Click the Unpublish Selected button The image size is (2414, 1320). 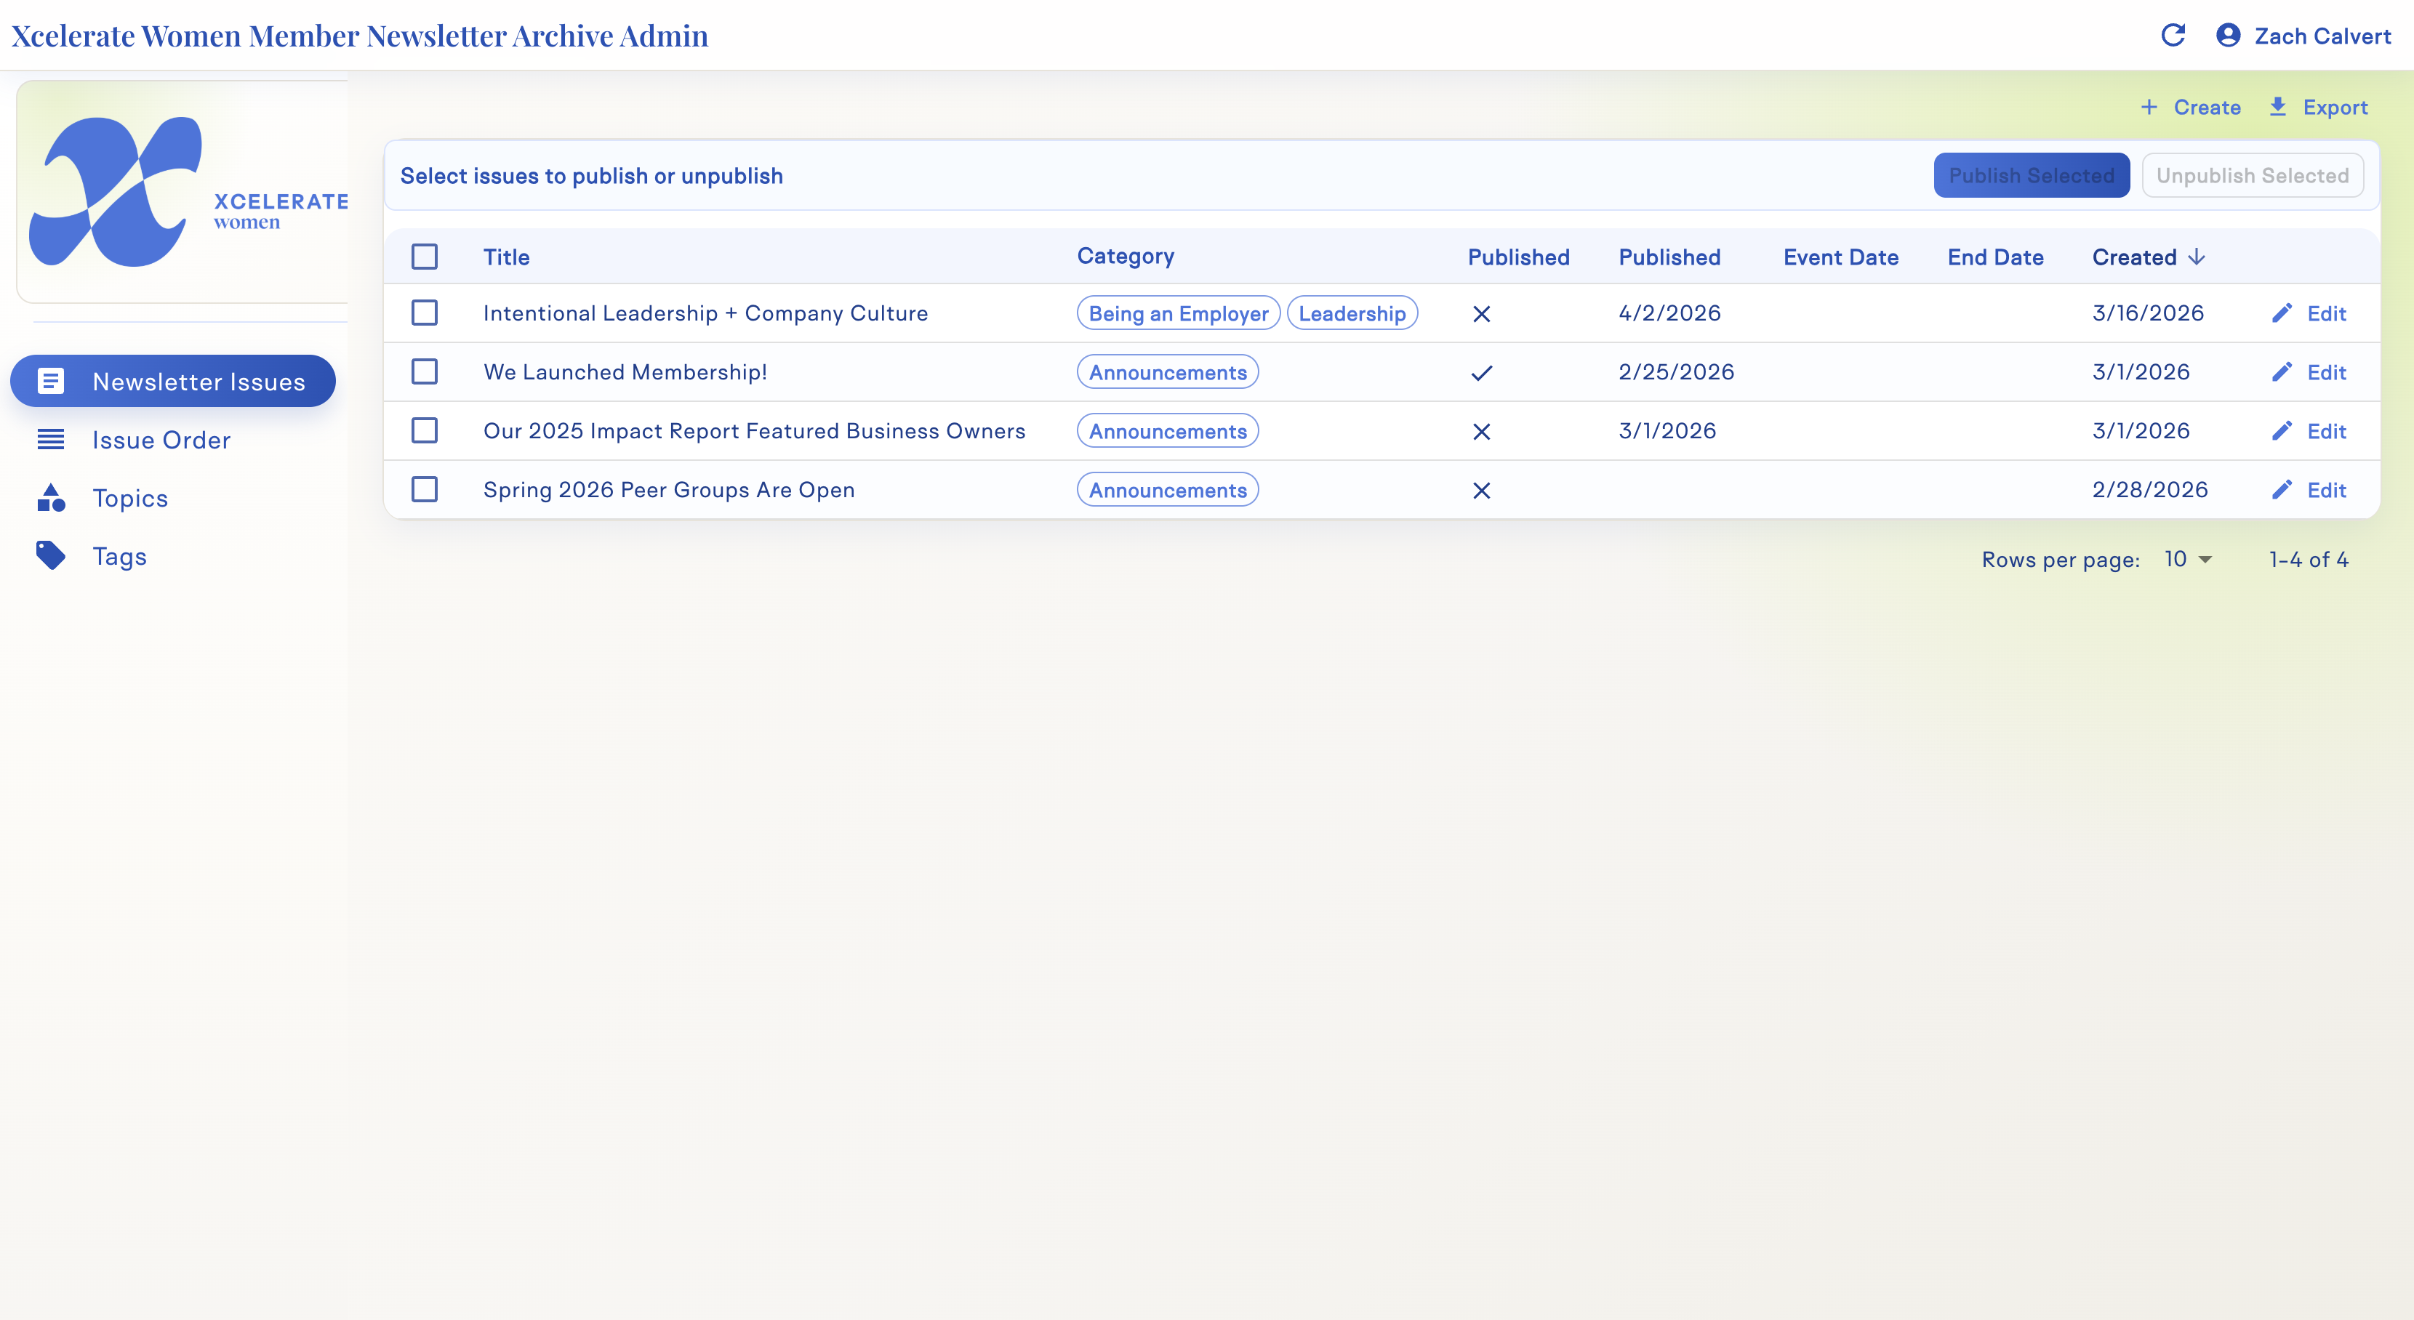[2252, 175]
